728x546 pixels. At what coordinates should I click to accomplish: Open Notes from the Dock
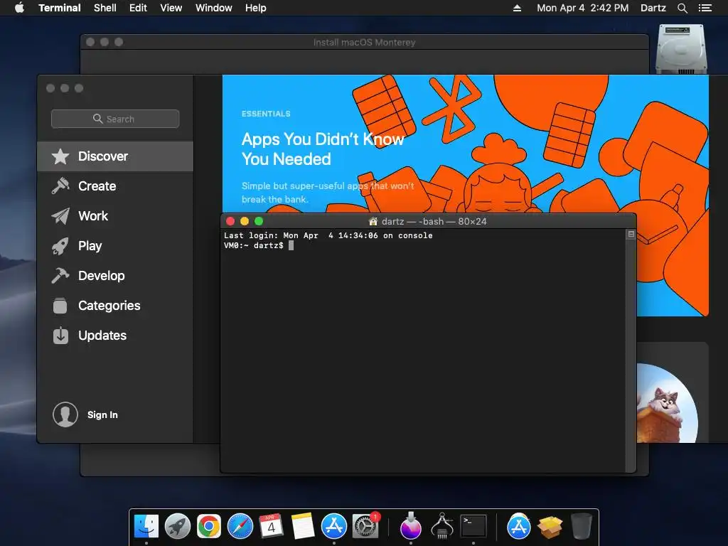click(303, 526)
